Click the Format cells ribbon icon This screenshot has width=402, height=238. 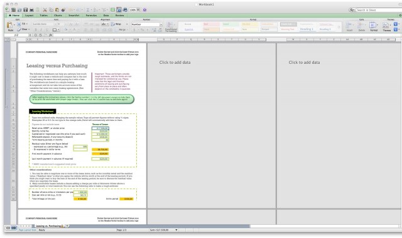coord(374,26)
